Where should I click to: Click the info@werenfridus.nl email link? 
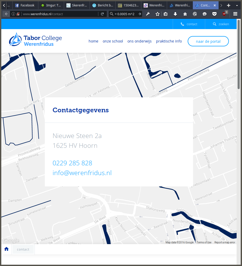point(82,173)
